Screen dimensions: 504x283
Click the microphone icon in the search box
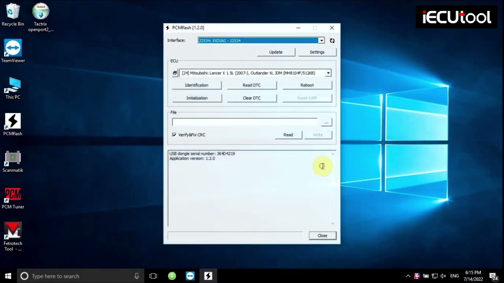click(x=137, y=276)
